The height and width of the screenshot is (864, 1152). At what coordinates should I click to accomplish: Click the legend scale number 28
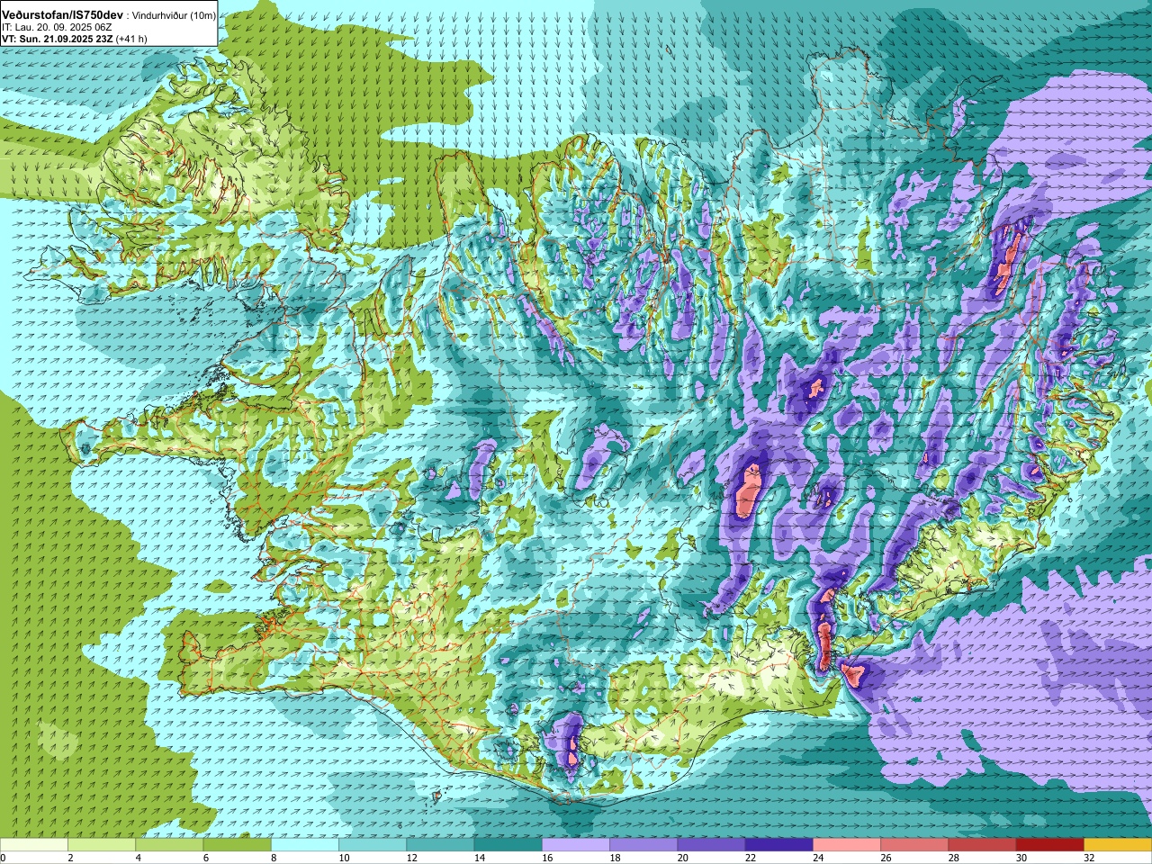coord(954,858)
